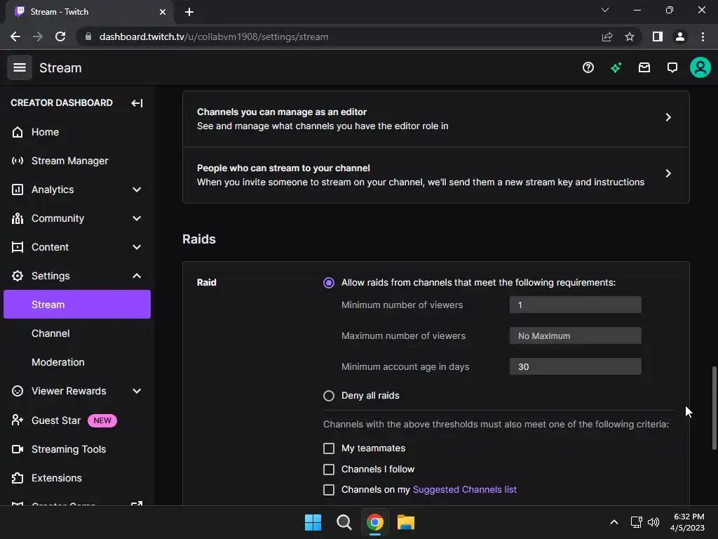The height and width of the screenshot is (539, 718).
Task: Go to Home in sidebar
Action: [x=77, y=132]
